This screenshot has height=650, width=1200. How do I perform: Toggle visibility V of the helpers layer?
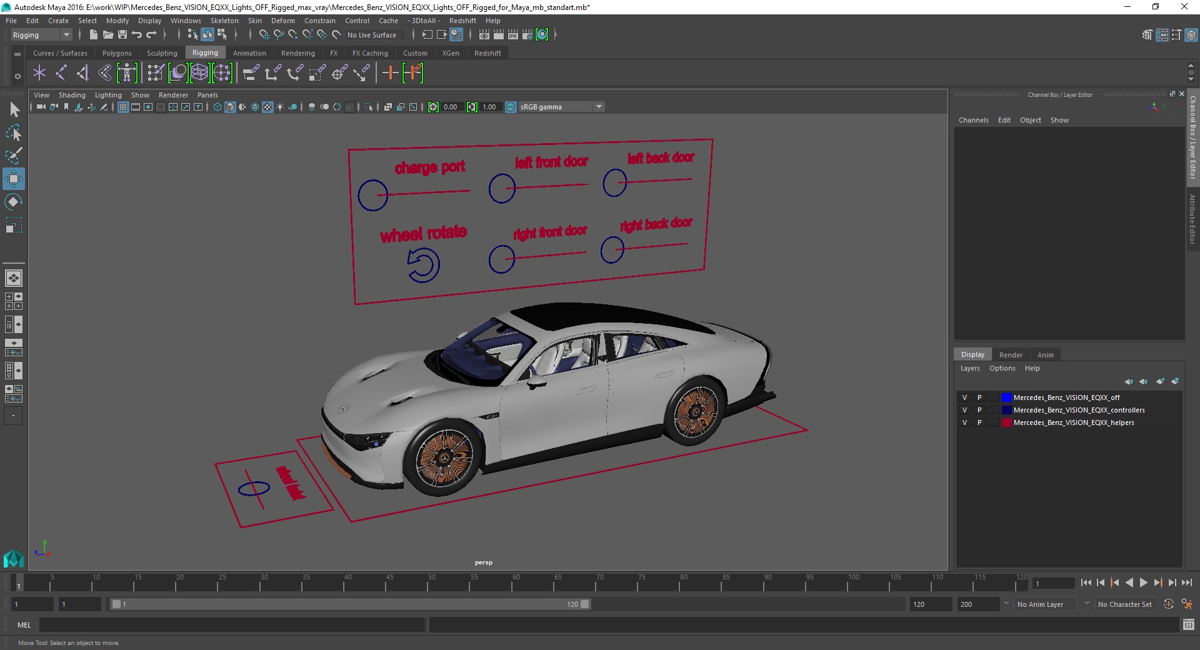tap(964, 422)
